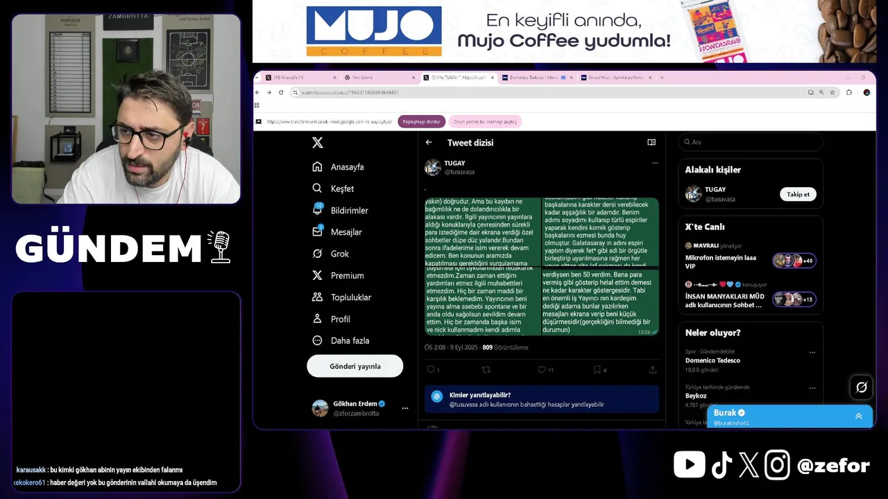This screenshot has width=888, height=499.
Task: Reload the page
Action: click(x=281, y=92)
